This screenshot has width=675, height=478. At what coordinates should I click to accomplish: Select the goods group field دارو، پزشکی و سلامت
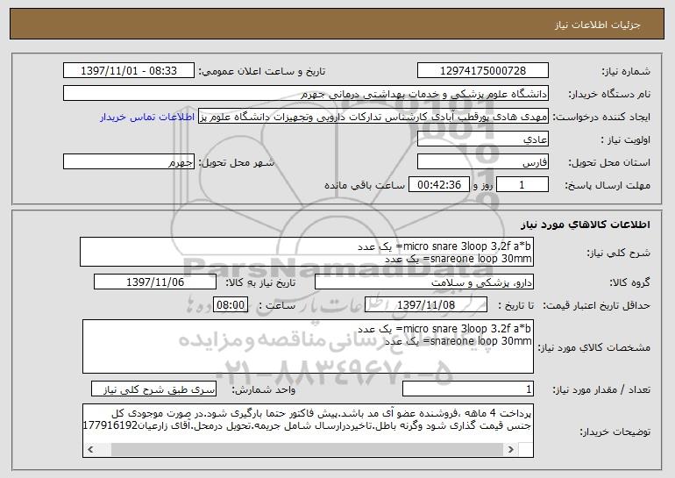(x=424, y=282)
